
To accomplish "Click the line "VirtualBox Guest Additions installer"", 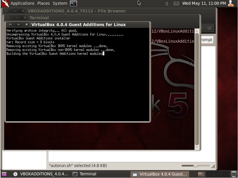I will 38,38.
